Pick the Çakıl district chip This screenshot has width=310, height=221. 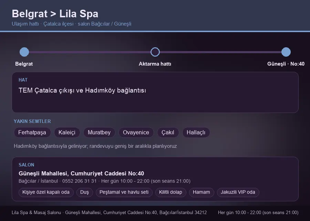click(x=168, y=132)
